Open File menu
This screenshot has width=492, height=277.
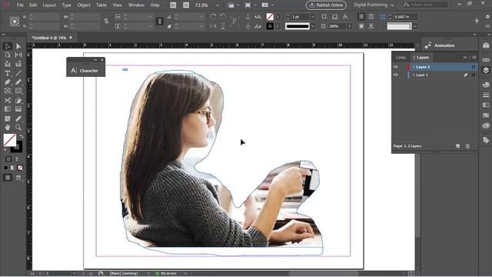[x=20, y=5]
